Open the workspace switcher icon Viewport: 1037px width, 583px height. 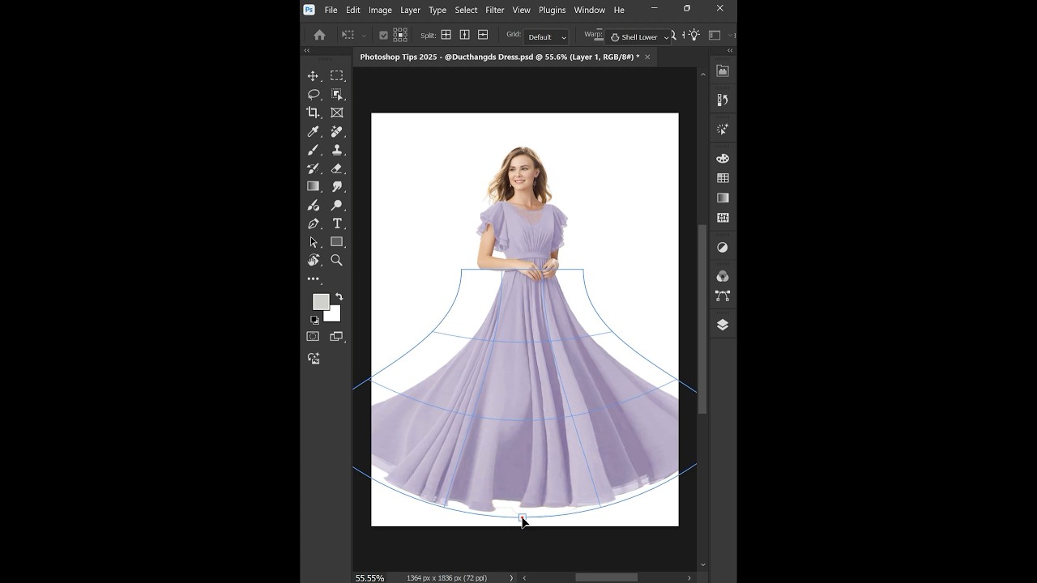pyautogui.click(x=715, y=35)
